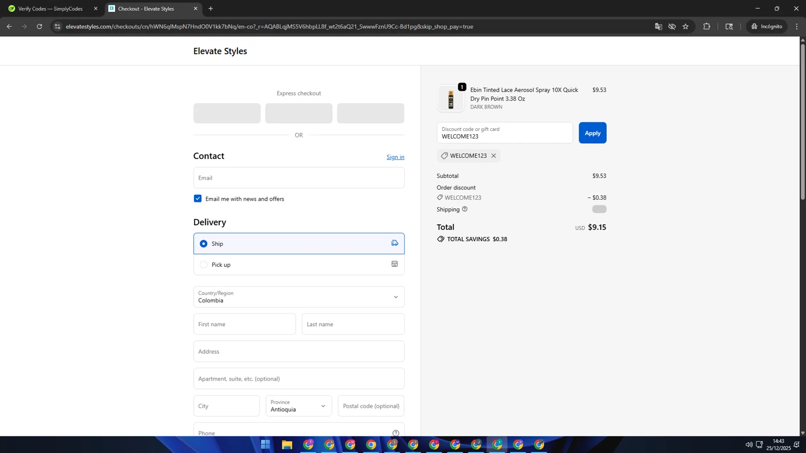Click the Google Translate icon in address bar
This screenshot has width=806, height=453.
coord(658,26)
